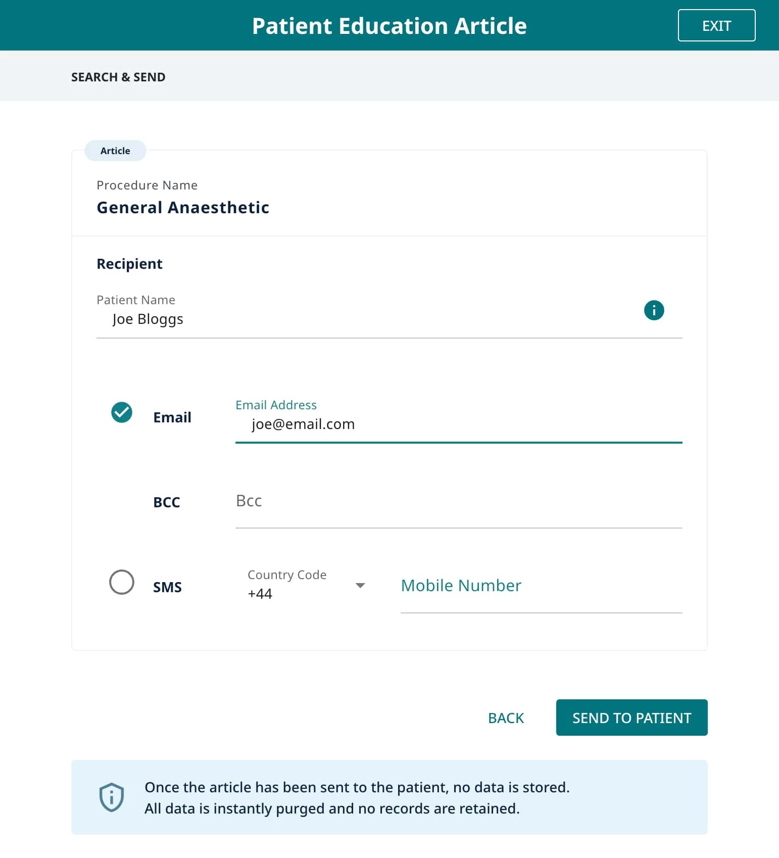
Task: Click the General Anaesthetic procedure name
Action: pos(183,207)
